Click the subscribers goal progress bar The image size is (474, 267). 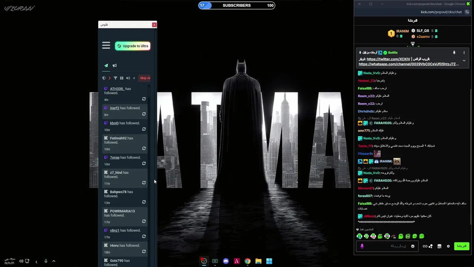tap(237, 5)
